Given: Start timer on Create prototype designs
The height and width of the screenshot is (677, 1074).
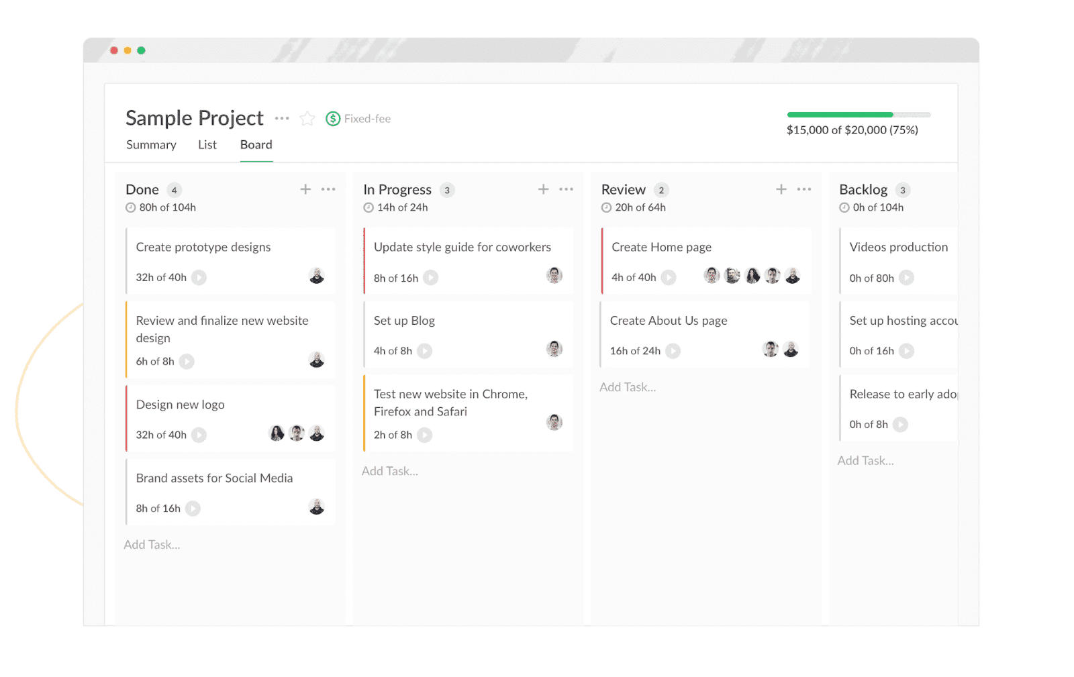Looking at the screenshot, I should coord(199,278).
